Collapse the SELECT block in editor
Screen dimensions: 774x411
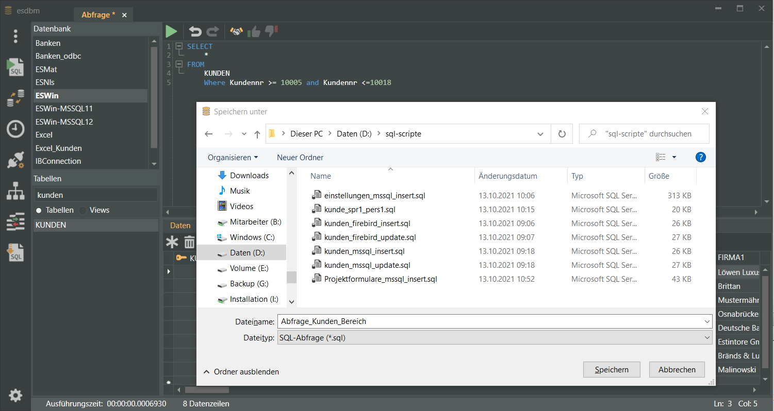tap(179, 46)
